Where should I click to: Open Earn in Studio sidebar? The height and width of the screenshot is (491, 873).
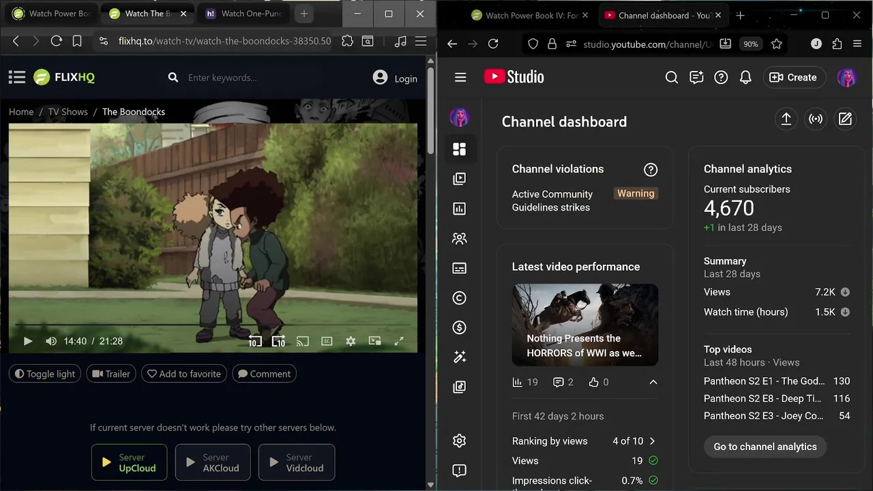click(x=460, y=328)
